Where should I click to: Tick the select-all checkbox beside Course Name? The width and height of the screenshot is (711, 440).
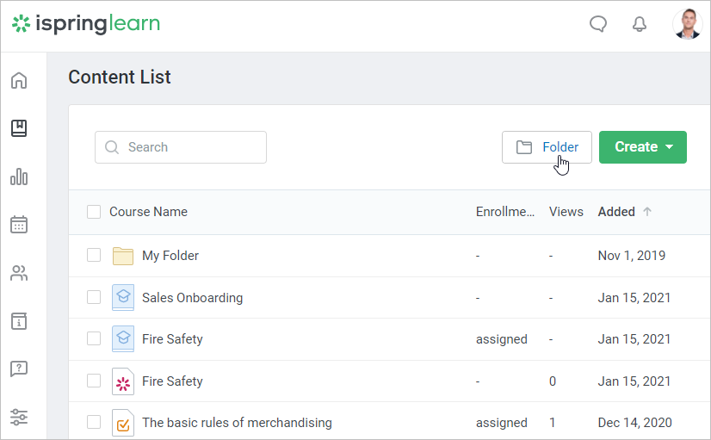(x=94, y=212)
